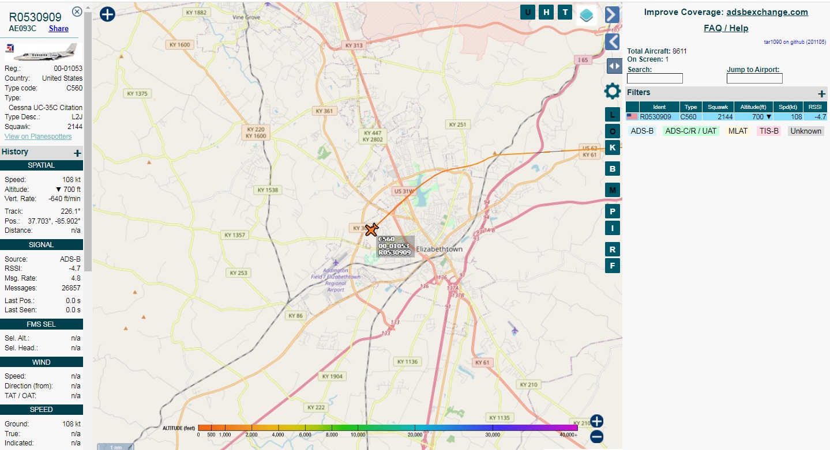Click the purple airport icon southeast of Elizabethtown

click(514, 330)
